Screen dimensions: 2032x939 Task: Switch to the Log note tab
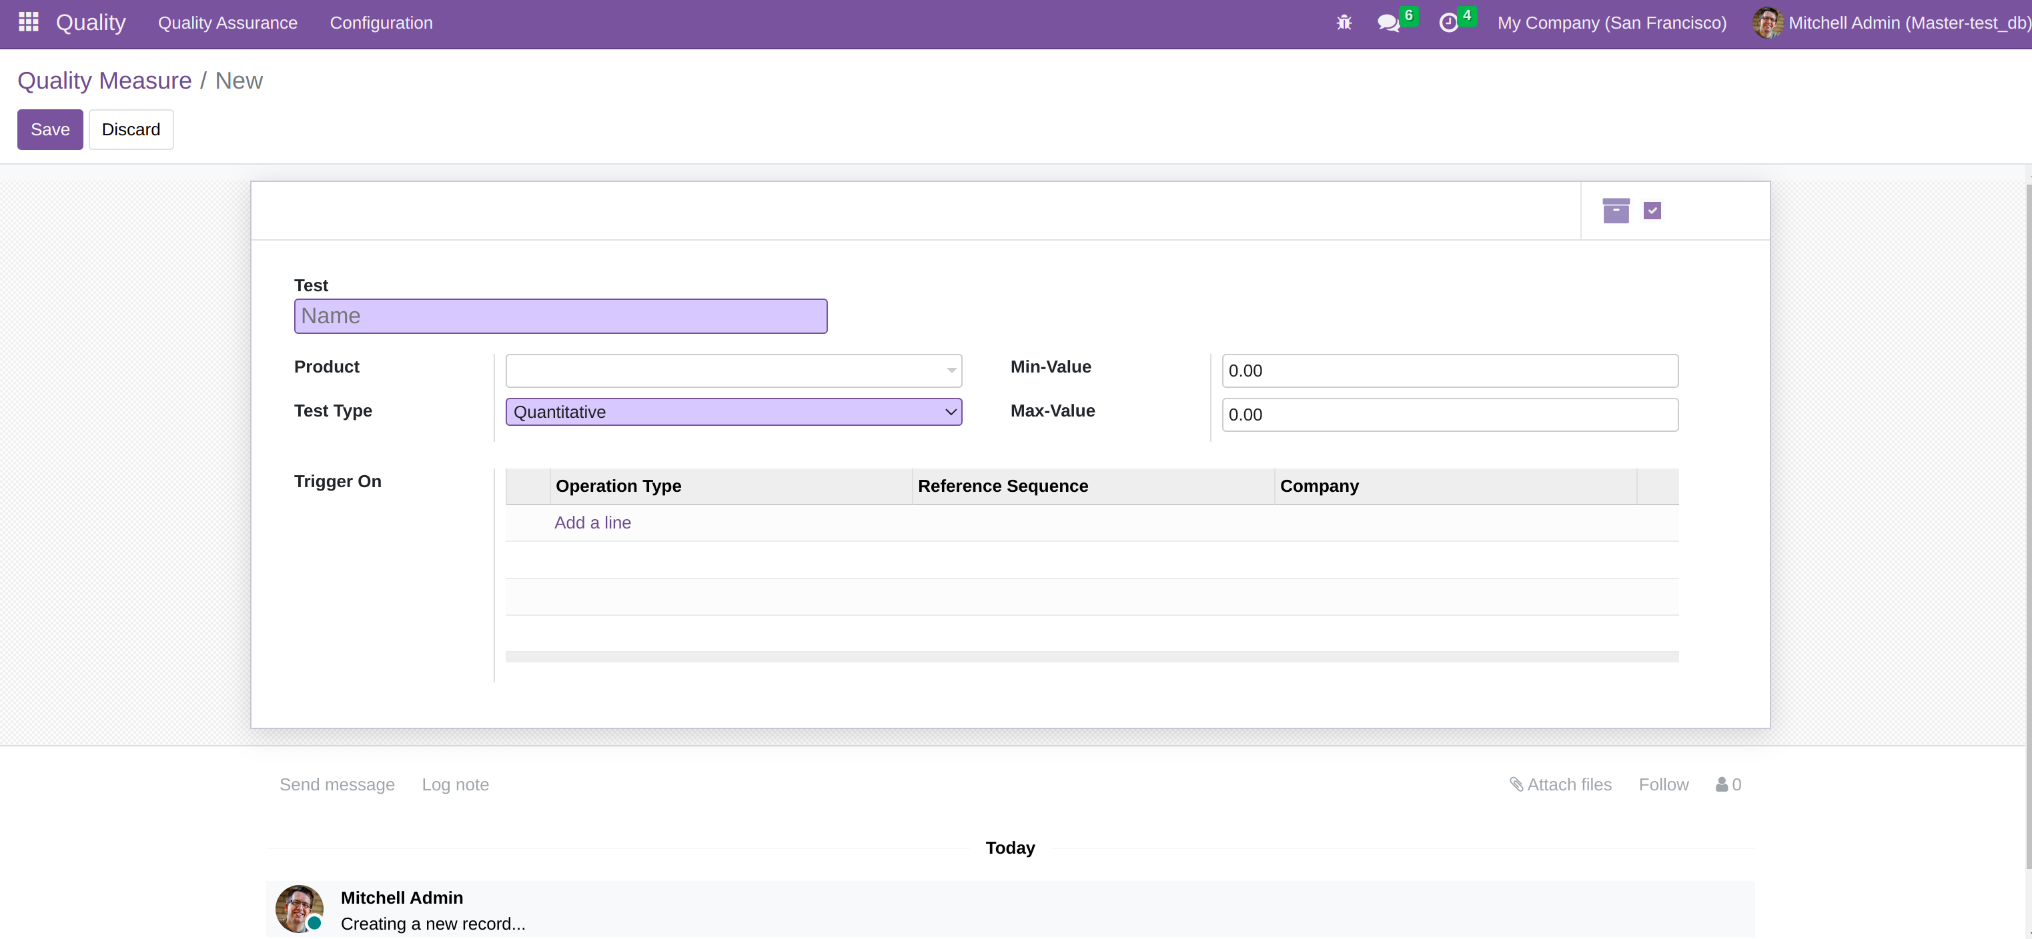pyautogui.click(x=455, y=784)
